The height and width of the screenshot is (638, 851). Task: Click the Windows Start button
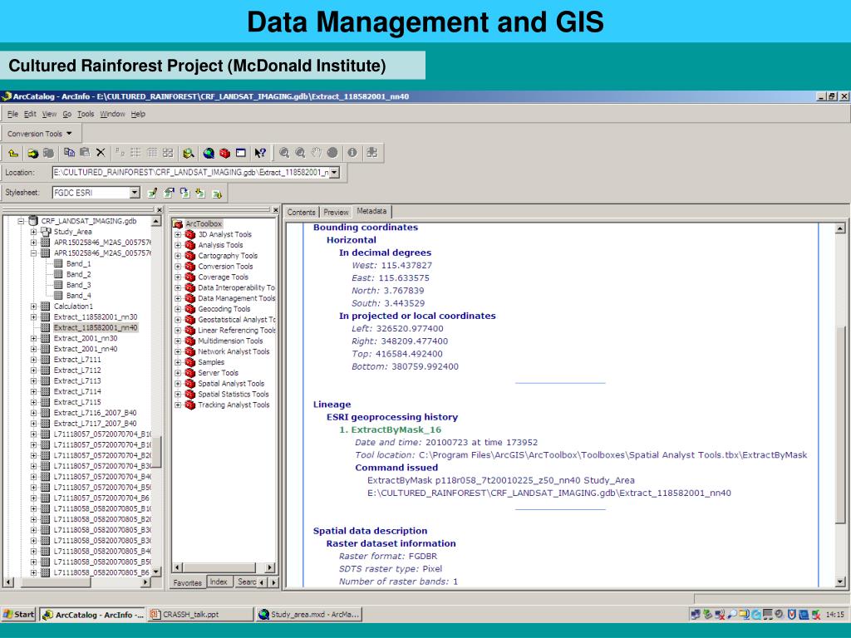click(19, 614)
